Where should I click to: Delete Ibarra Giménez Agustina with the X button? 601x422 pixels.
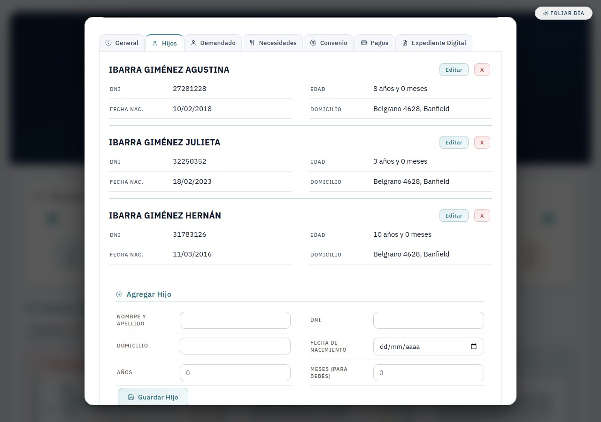482,70
